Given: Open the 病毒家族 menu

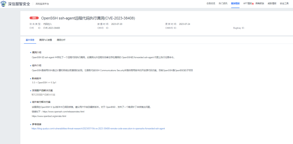Looking at the screenshot, I should pyautogui.click(x=260, y=4).
